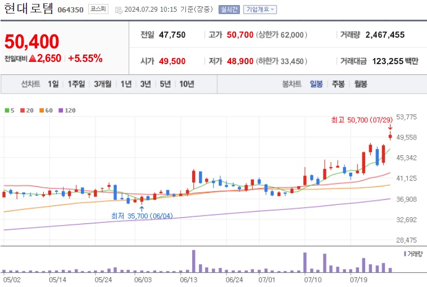Select the 3년 line chart tab

point(146,84)
